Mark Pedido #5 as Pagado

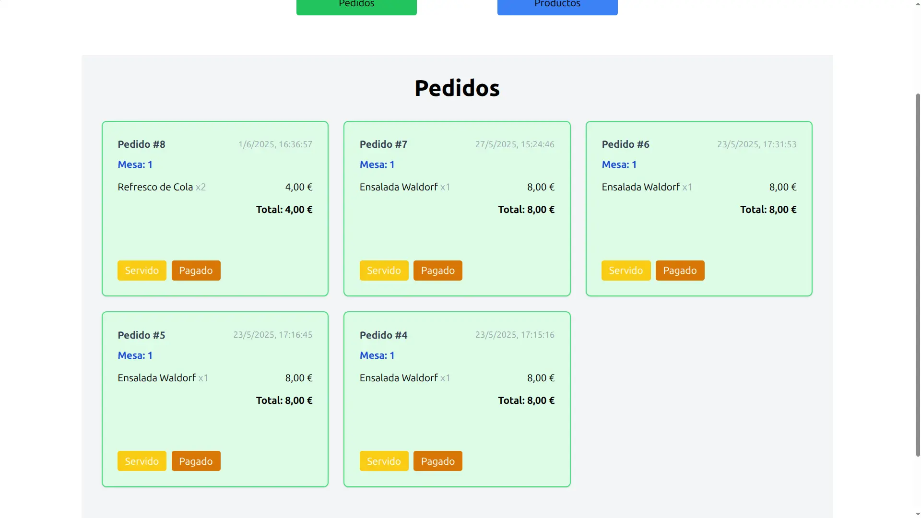pyautogui.click(x=196, y=461)
